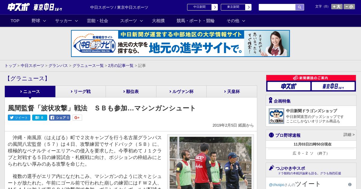Viewport: 361px width, 189px height.
Task: Open the 東京新聞 link button
Action: [x=236, y=7]
